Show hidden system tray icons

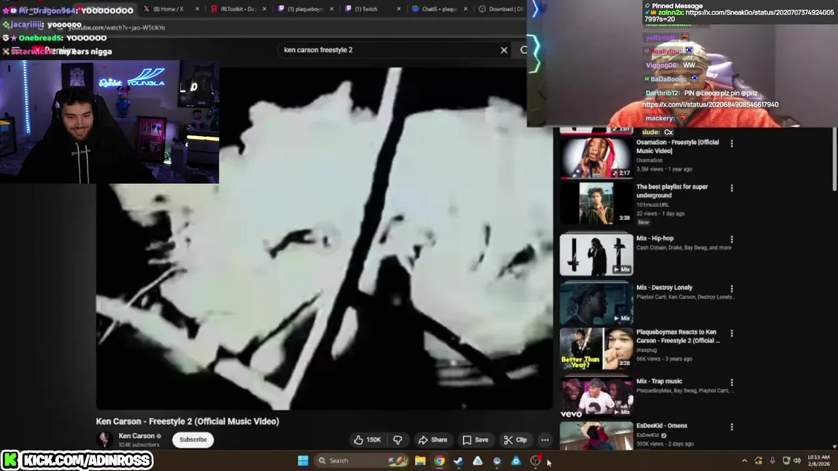coord(744,461)
